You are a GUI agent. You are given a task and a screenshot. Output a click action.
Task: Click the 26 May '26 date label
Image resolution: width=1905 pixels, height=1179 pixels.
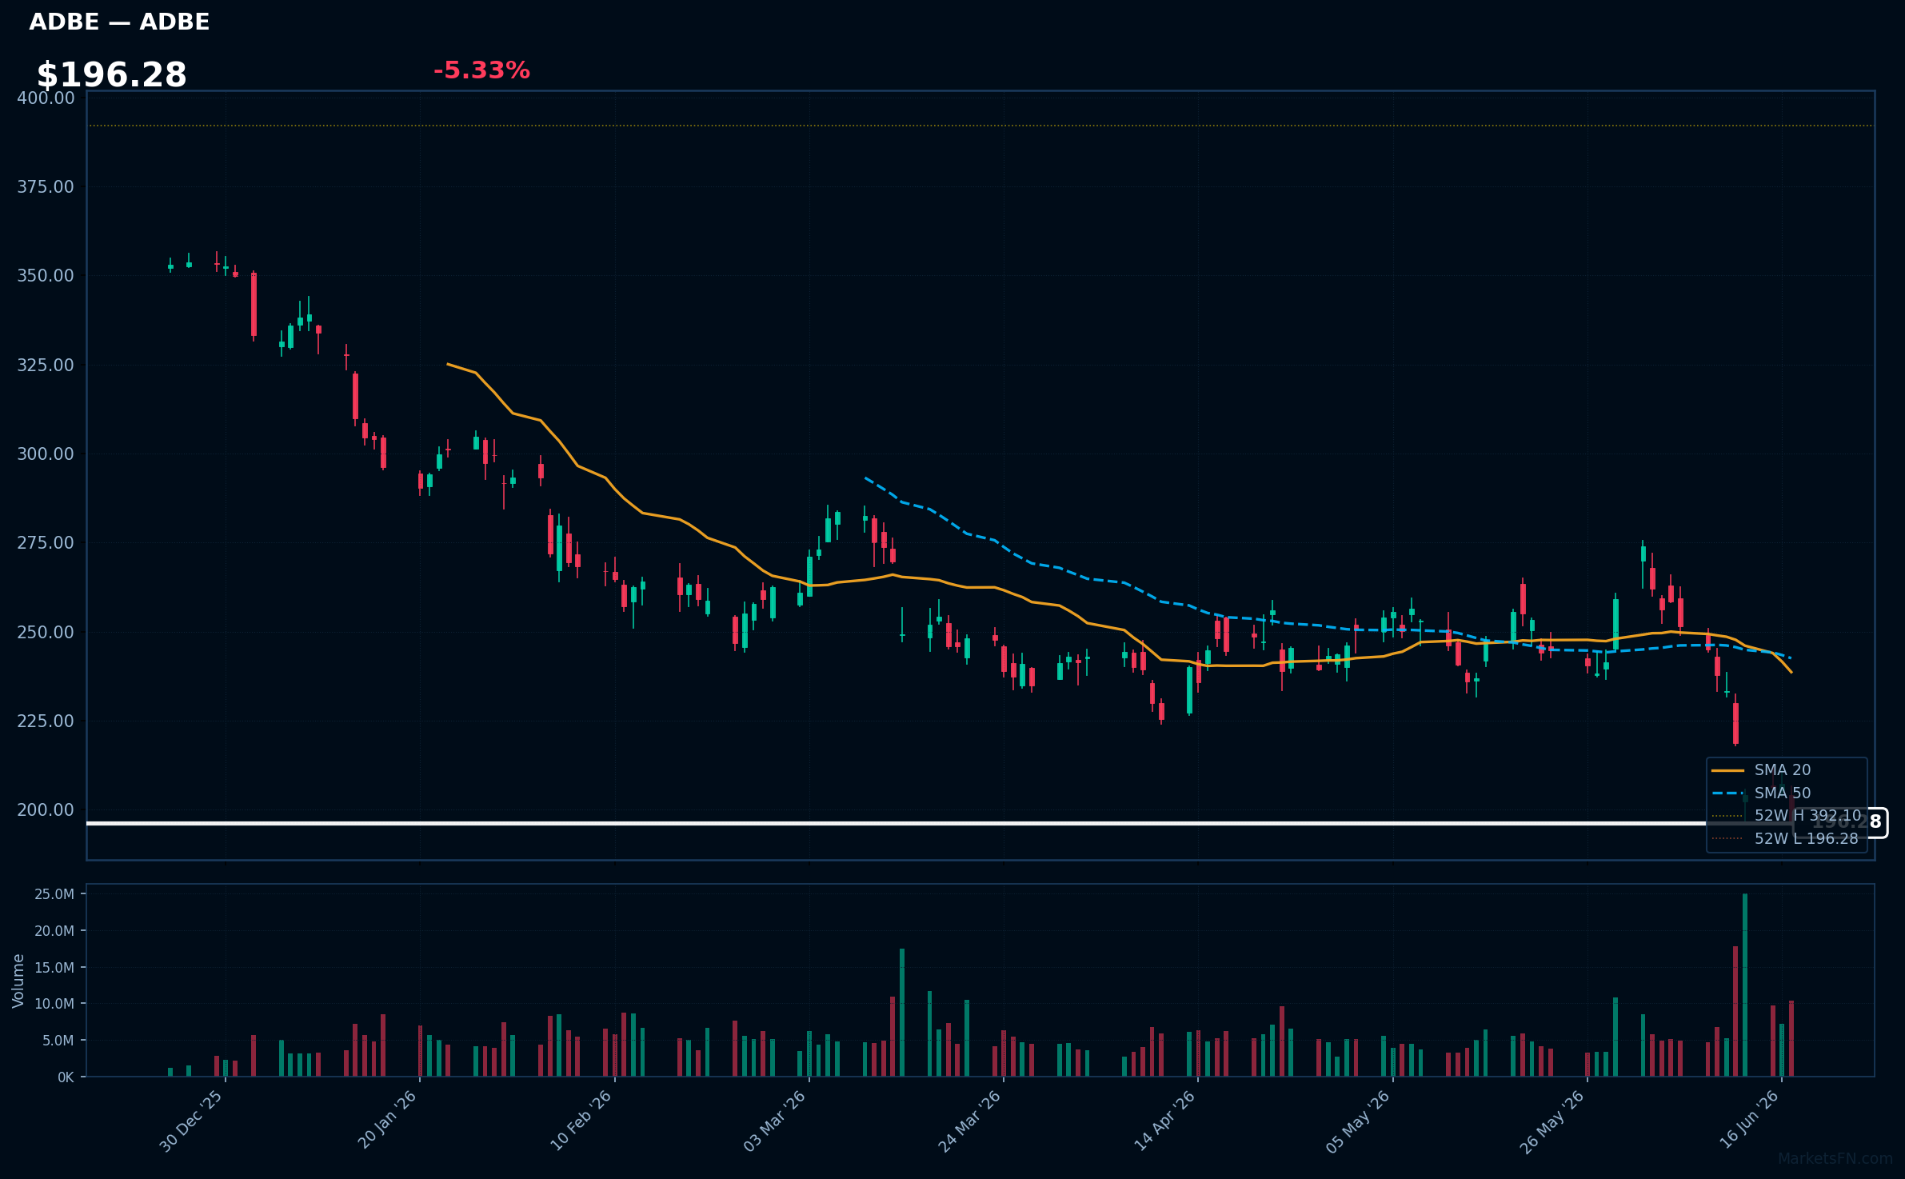1552,1121
